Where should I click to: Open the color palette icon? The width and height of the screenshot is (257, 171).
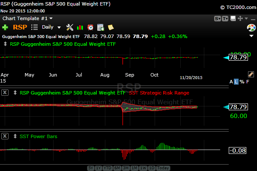(251, 27)
